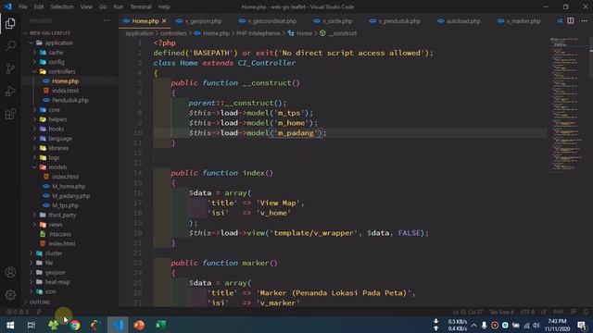Open the Search view in activity bar
Viewport: 593px width, 333px height.
pyautogui.click(x=10, y=45)
